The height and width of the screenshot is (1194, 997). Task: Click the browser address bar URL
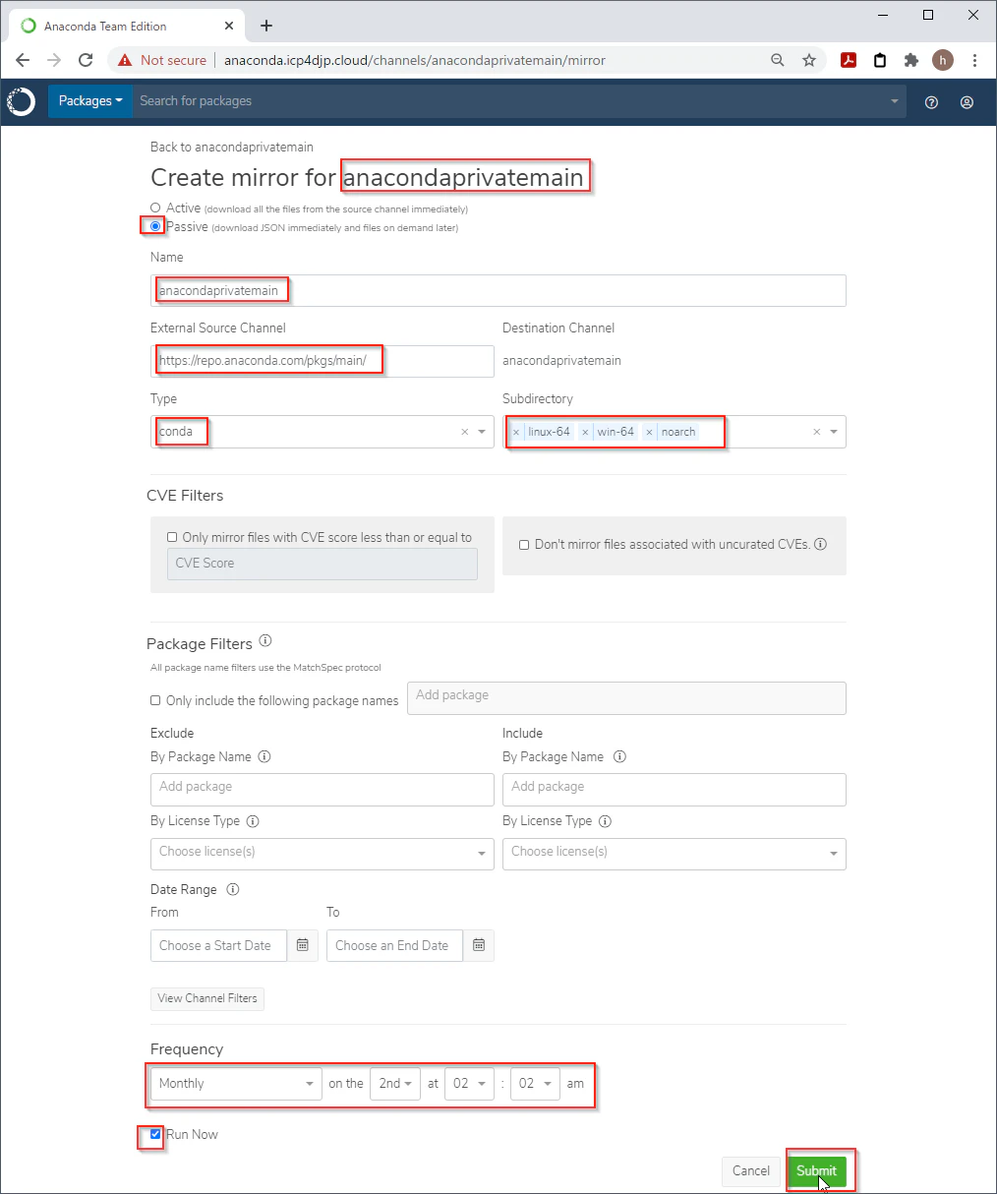pyautogui.click(x=415, y=60)
